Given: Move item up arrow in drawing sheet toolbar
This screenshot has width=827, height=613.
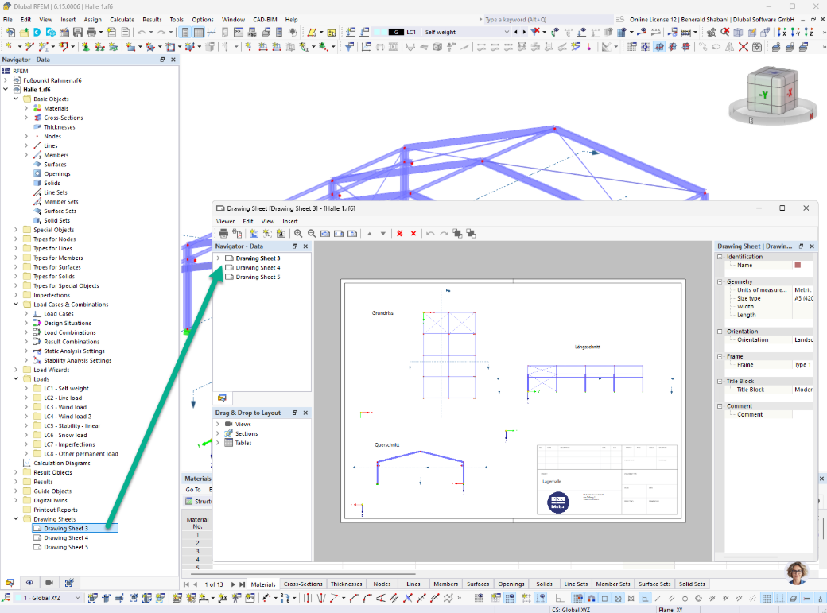Looking at the screenshot, I should point(370,233).
